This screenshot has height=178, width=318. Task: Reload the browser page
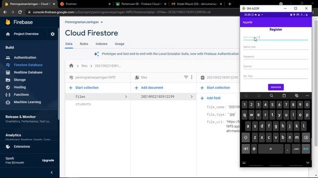pos(20,12)
